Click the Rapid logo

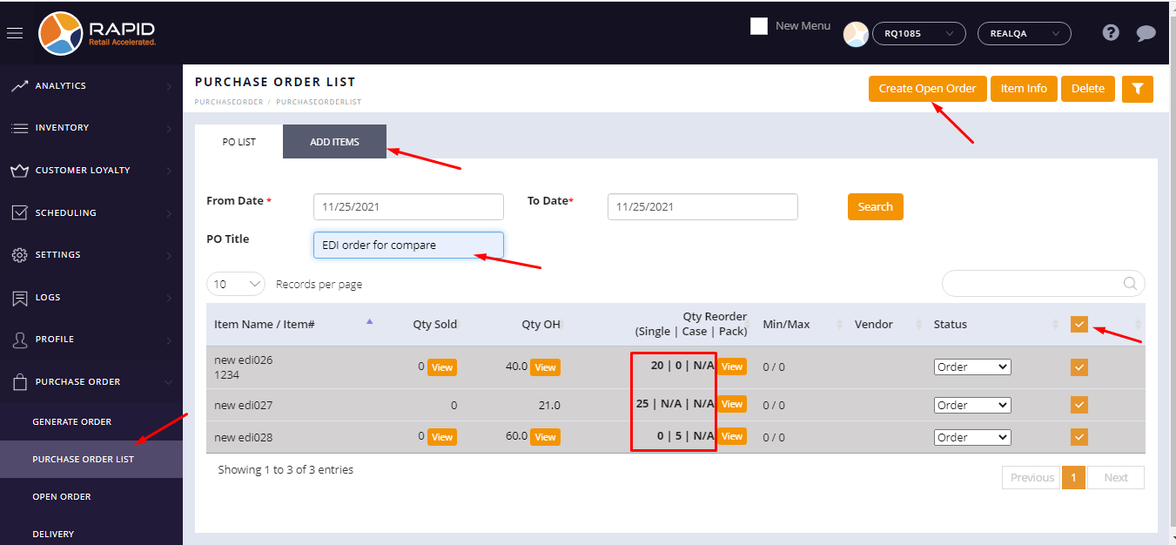[x=97, y=33]
